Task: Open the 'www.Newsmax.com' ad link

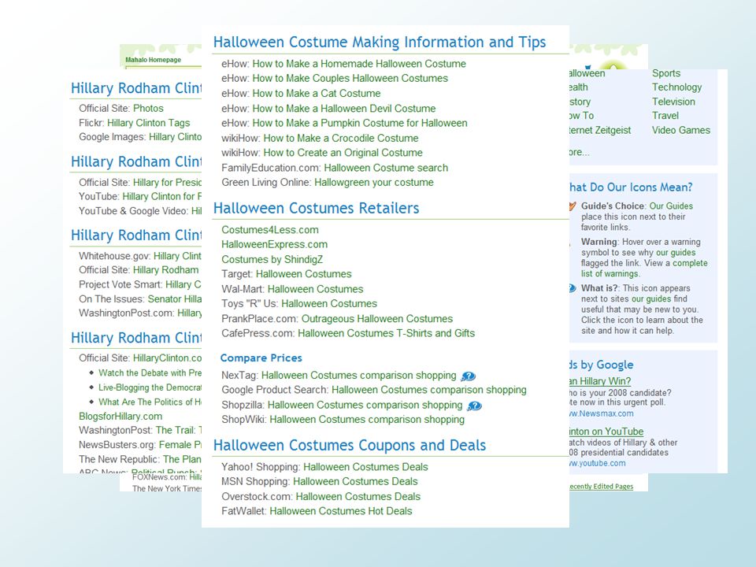Action: click(602, 413)
